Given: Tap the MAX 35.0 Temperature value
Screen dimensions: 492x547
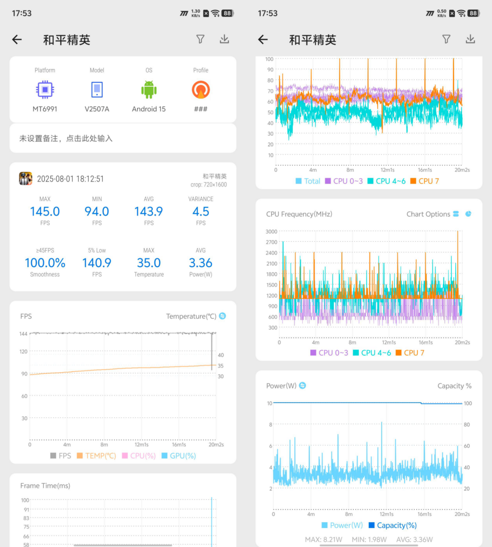Looking at the screenshot, I should pyautogui.click(x=149, y=263).
